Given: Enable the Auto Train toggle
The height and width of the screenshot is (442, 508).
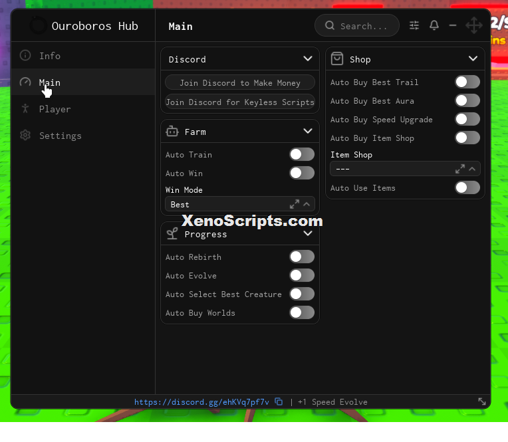Looking at the screenshot, I should (x=302, y=154).
